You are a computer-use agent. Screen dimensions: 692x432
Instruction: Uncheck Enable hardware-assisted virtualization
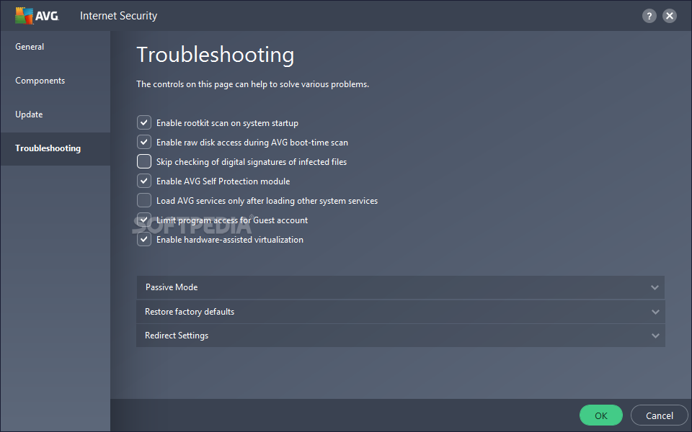(x=144, y=239)
